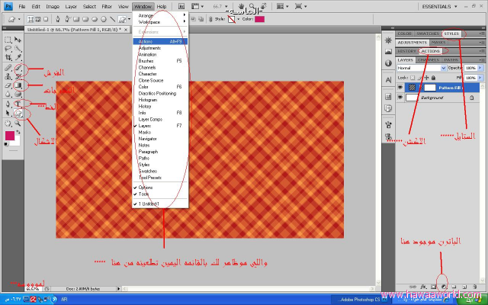
Task: Select the Zoom tool magnifier
Action: 17,123
